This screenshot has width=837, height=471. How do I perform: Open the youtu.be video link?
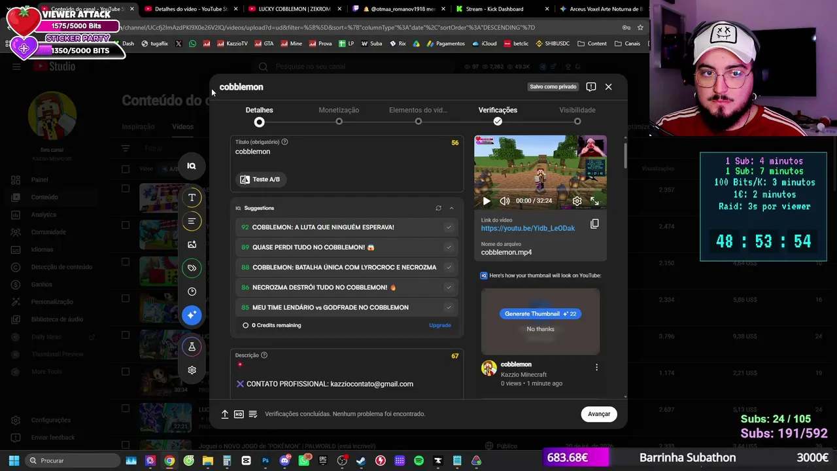528,228
